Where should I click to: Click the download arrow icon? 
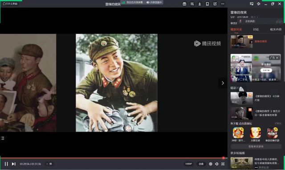tap(199, 4)
